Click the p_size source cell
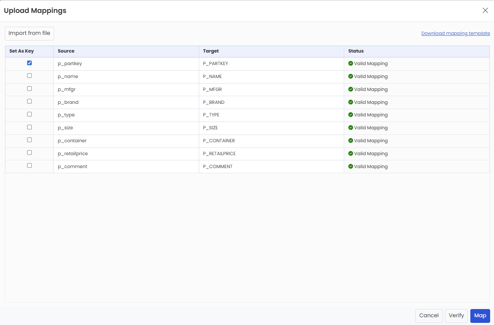 point(127,128)
